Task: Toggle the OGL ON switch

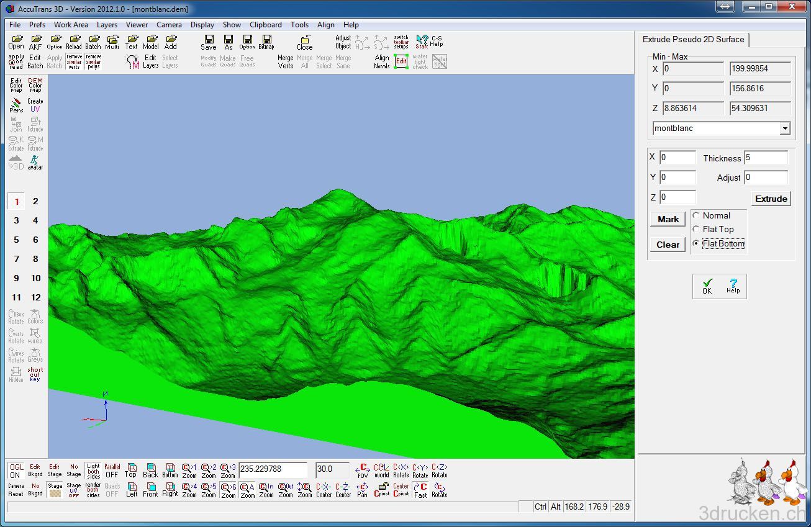Action: (x=16, y=471)
